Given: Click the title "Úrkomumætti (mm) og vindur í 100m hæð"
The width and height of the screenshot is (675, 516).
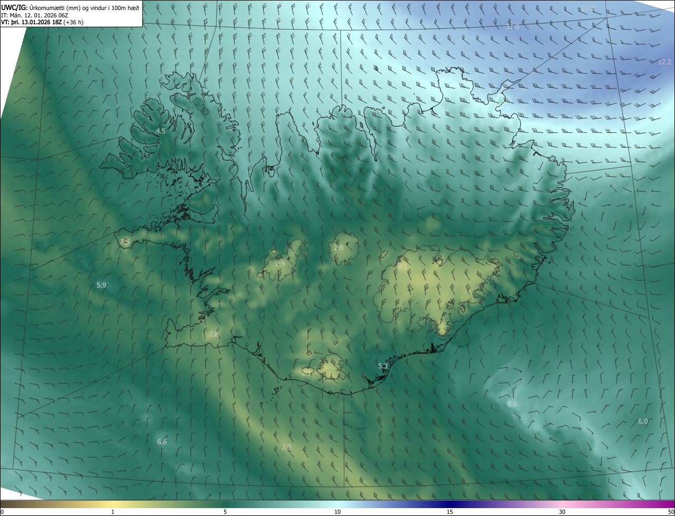Looking at the screenshot, I should 84,8.
